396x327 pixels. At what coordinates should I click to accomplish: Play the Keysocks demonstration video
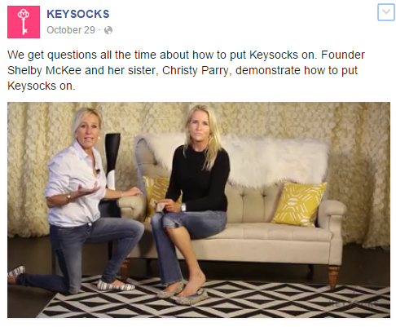(x=199, y=210)
